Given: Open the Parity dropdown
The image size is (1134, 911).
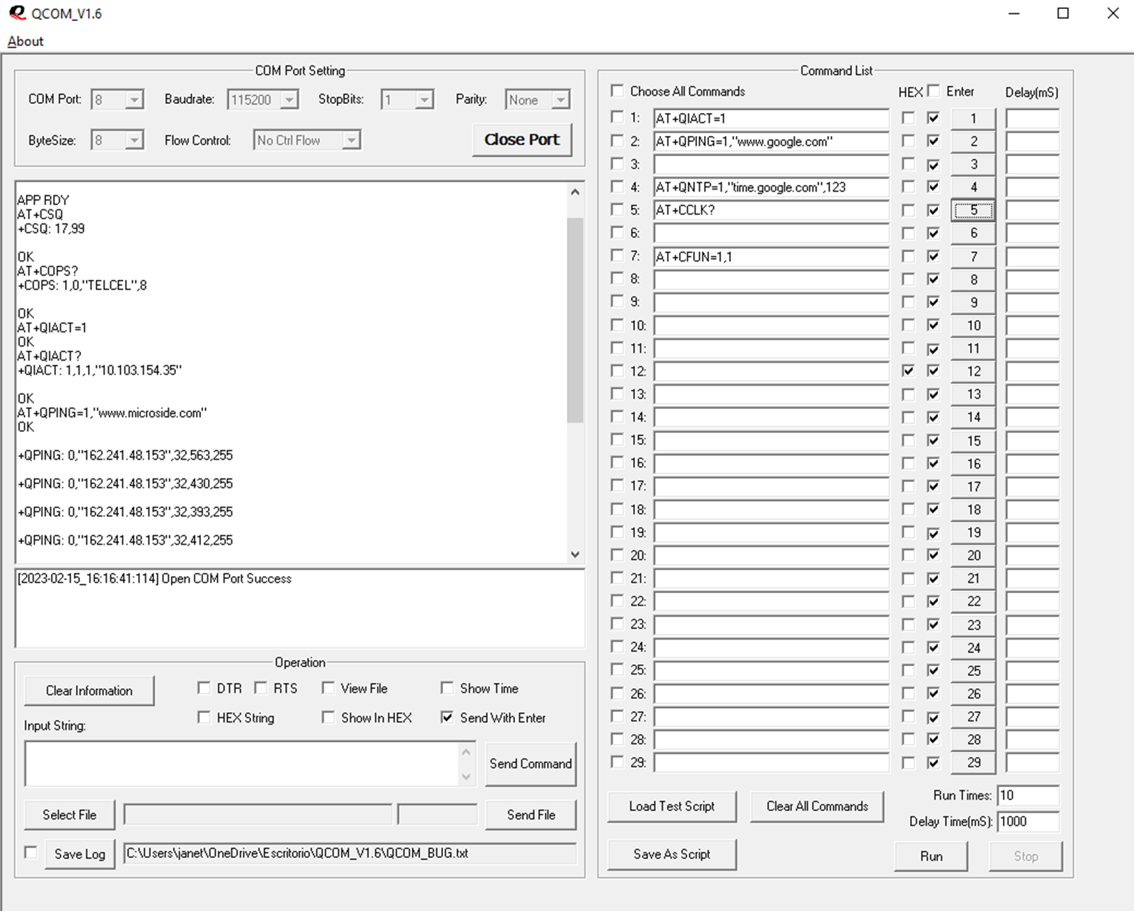Looking at the screenshot, I should [x=560, y=100].
